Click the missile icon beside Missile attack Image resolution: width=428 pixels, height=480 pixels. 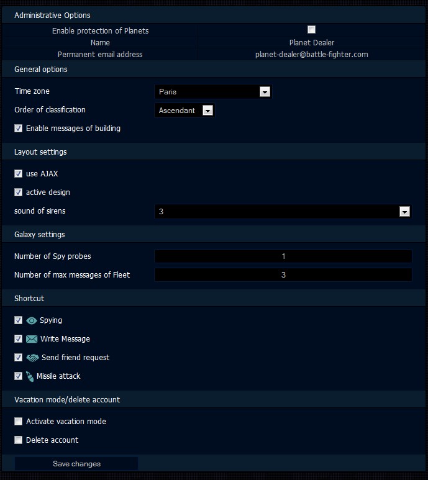pos(30,376)
